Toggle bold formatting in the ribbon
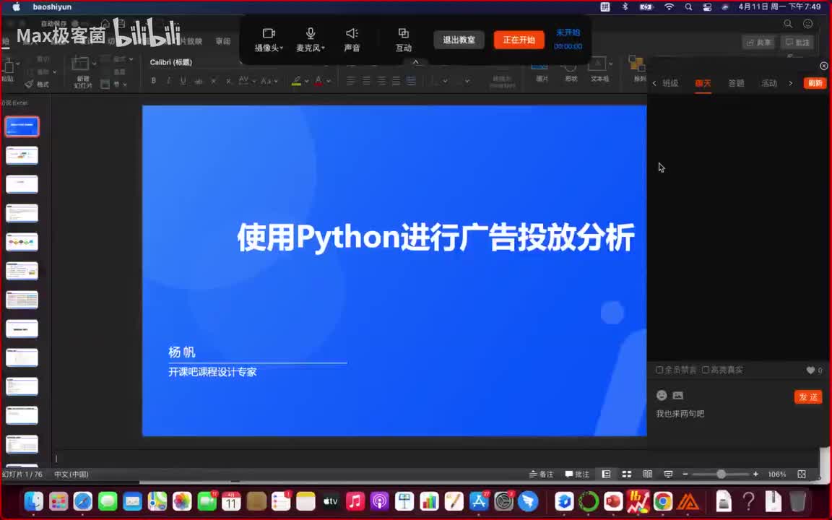The height and width of the screenshot is (520, 832). pos(153,81)
